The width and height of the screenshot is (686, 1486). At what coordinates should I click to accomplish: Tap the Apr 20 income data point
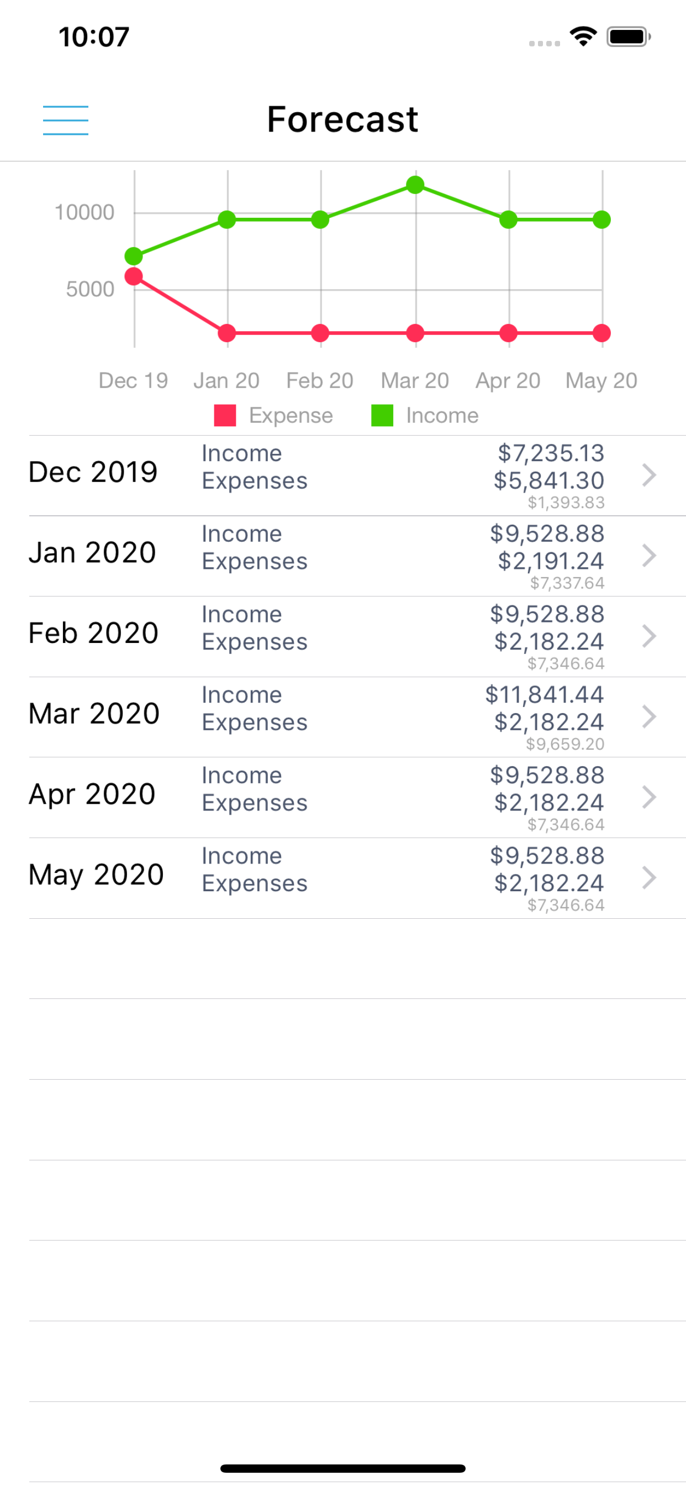(x=509, y=220)
